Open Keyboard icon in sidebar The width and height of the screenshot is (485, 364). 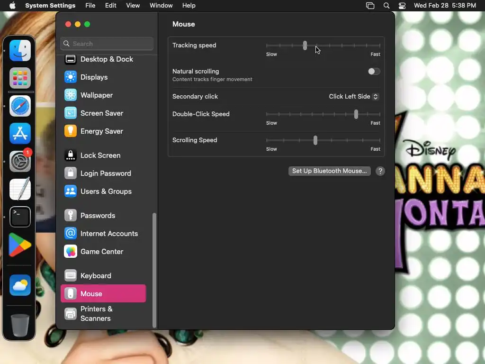(x=71, y=275)
